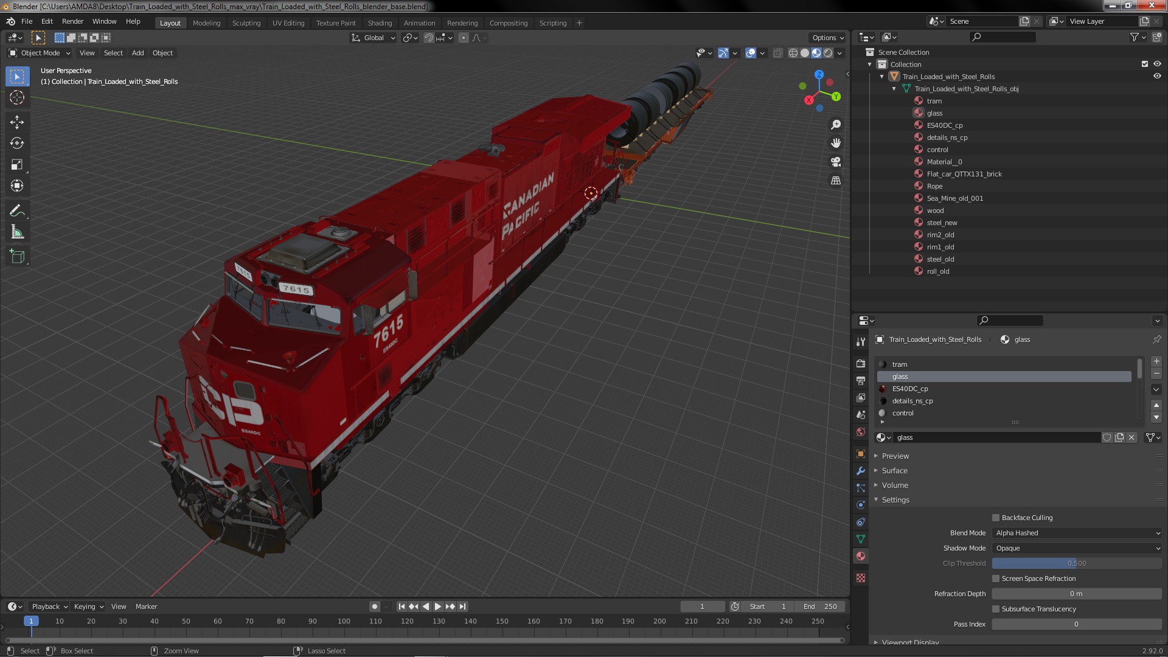The width and height of the screenshot is (1168, 657).
Task: Open the Global transform orientation dropdown
Action: pyautogui.click(x=373, y=38)
